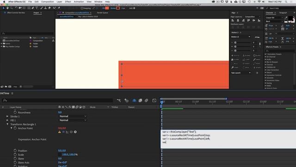
Task: Click the Draft 3D timeline icon
Action: (126, 101)
